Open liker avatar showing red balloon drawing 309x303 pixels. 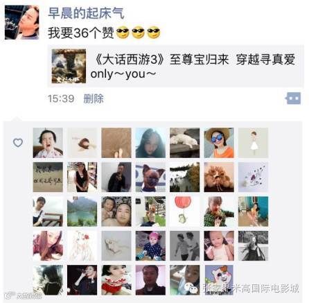click(184, 211)
